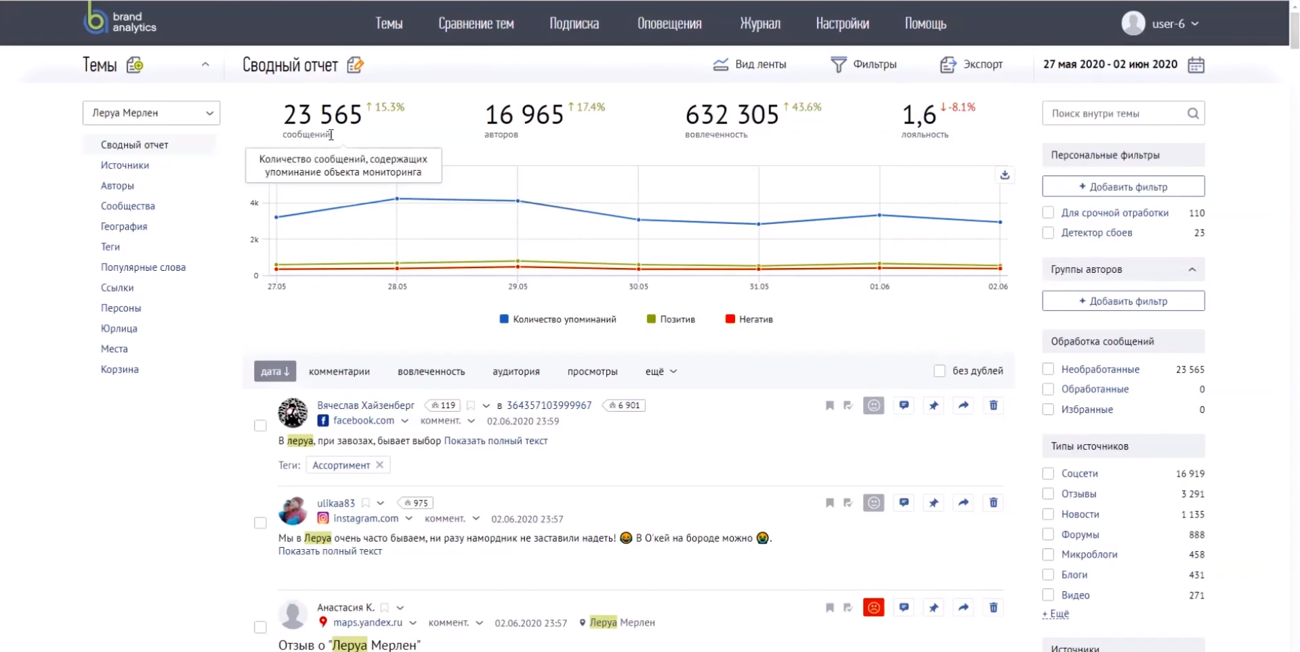Mark processed icon on Вячеслав Хайзенберг's message
The height and width of the screenshot is (652, 1300).
(x=847, y=406)
